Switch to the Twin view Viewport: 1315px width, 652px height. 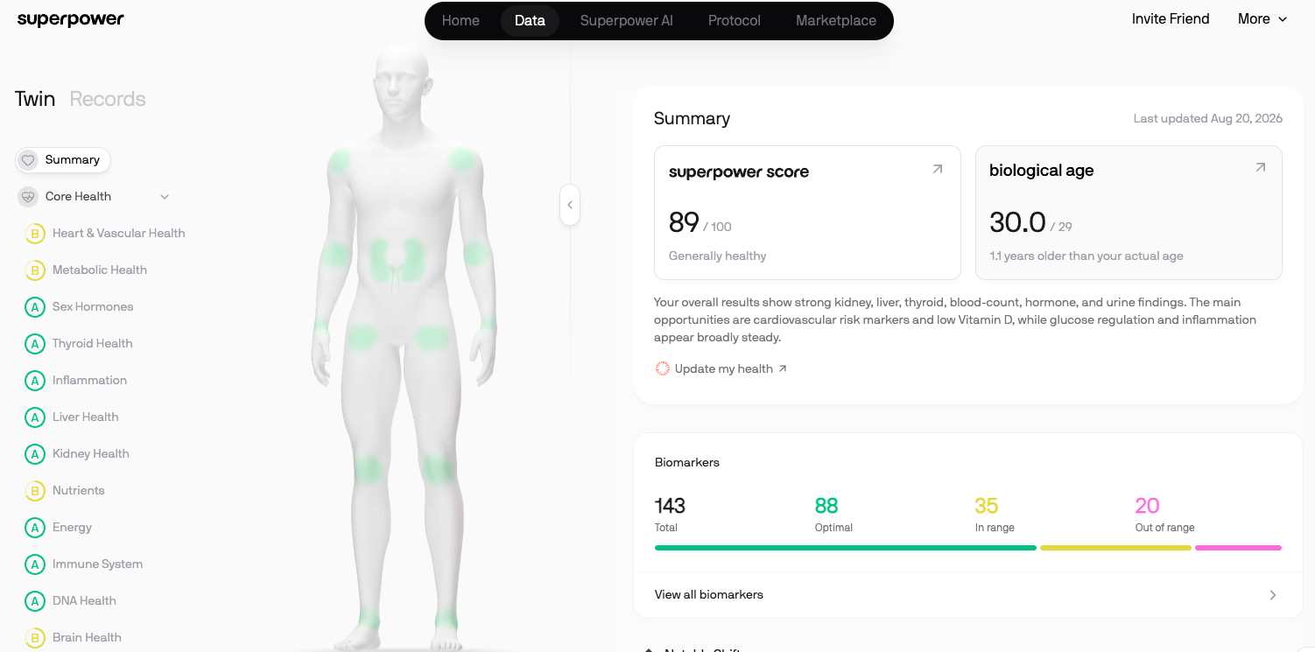click(35, 99)
